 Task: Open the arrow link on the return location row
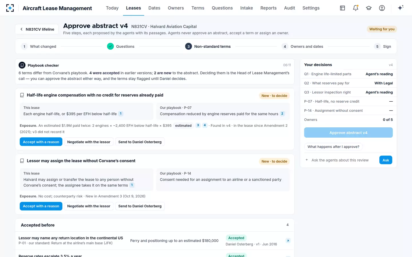click(x=288, y=241)
